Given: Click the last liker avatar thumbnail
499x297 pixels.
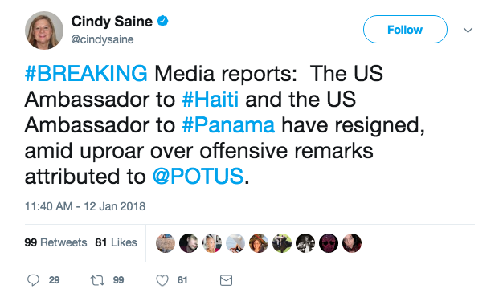Looking at the screenshot, I should pyautogui.click(x=352, y=243).
